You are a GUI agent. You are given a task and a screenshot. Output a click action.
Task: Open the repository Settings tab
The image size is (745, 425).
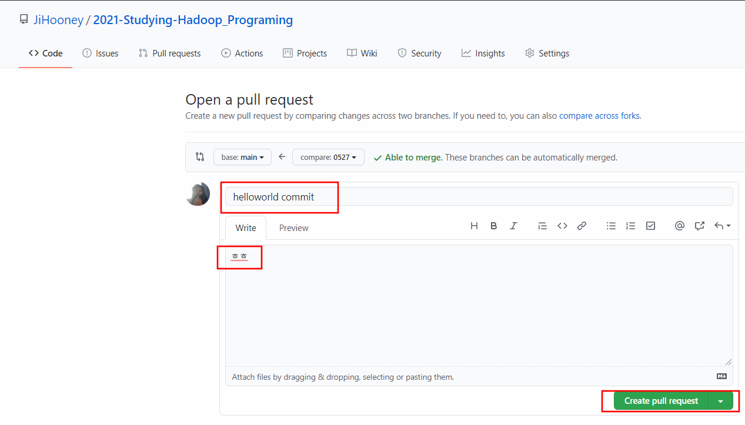(547, 53)
